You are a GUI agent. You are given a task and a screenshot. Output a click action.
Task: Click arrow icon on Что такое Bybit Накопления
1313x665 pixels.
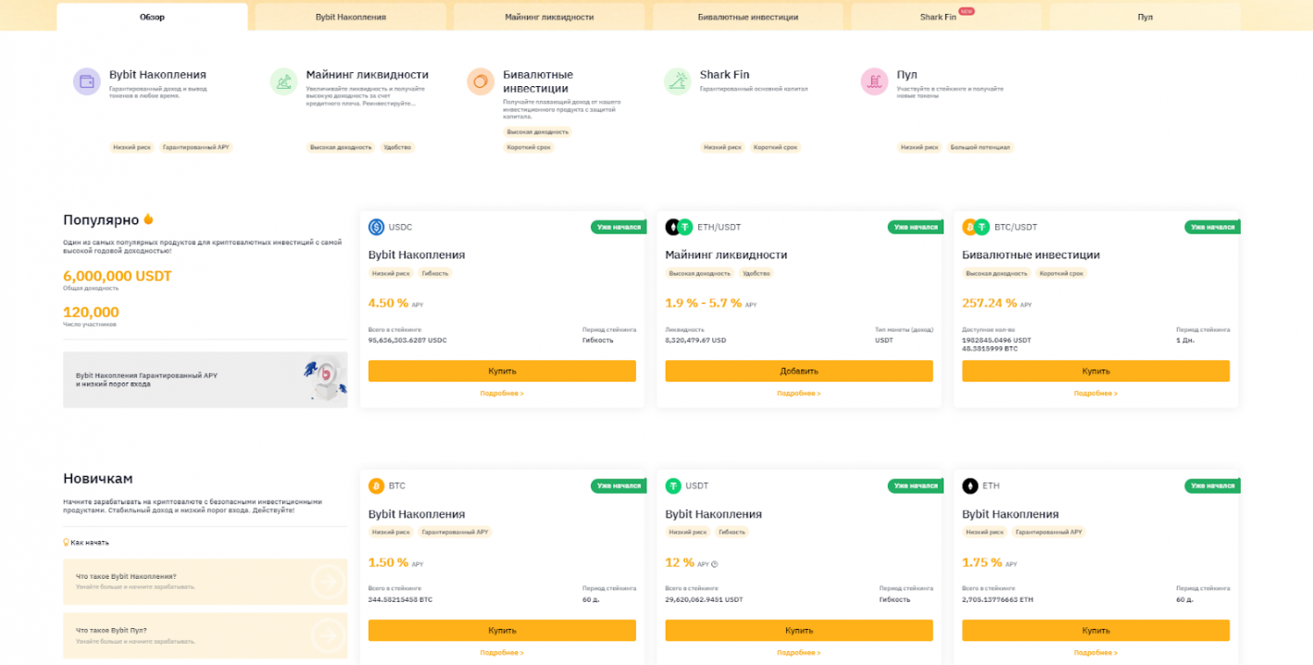coord(327,582)
